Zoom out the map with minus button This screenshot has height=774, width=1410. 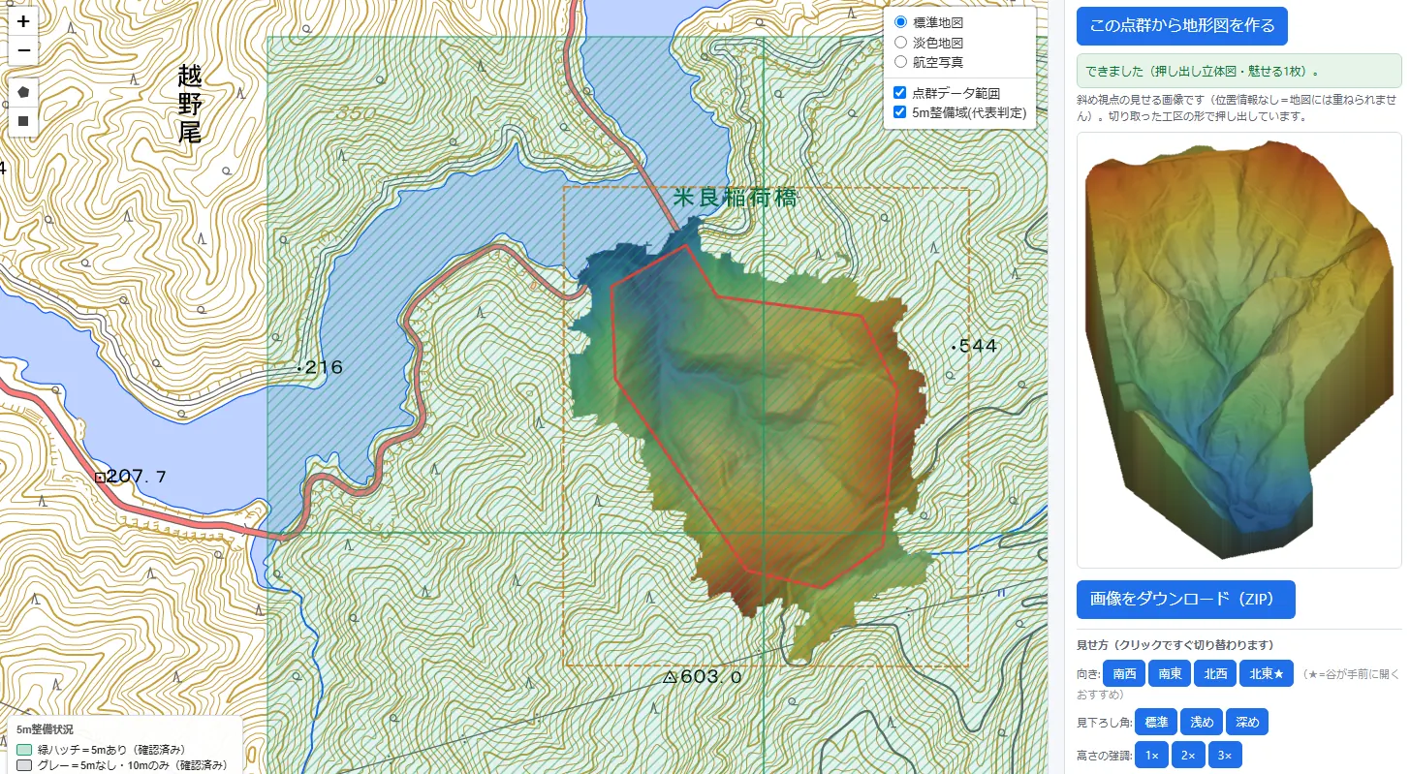click(23, 50)
